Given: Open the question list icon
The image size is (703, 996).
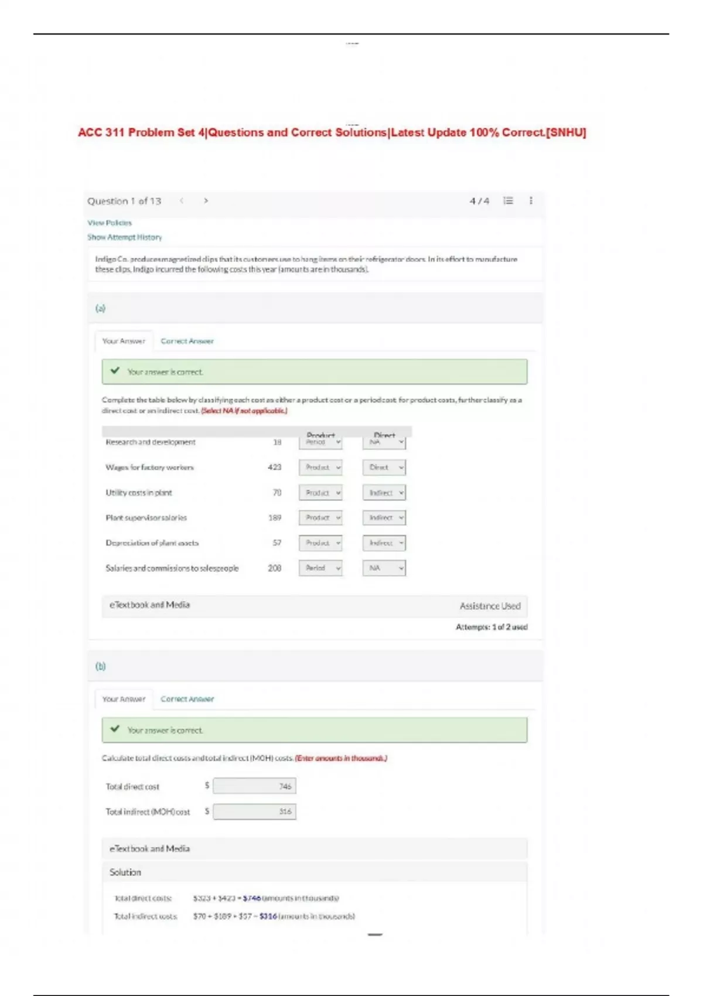Looking at the screenshot, I should [508, 201].
